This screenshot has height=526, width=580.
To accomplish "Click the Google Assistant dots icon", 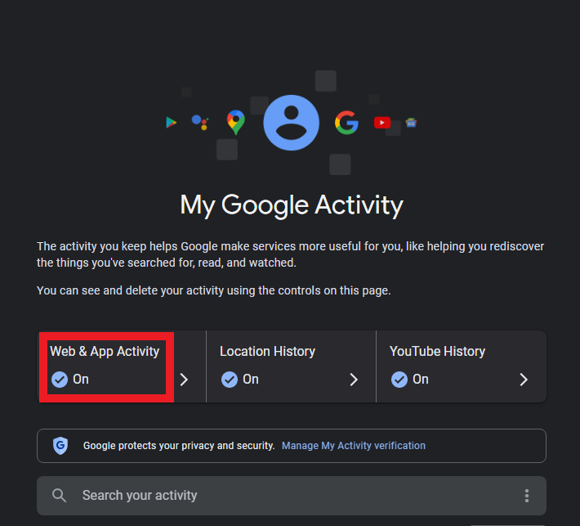I will pos(200,122).
